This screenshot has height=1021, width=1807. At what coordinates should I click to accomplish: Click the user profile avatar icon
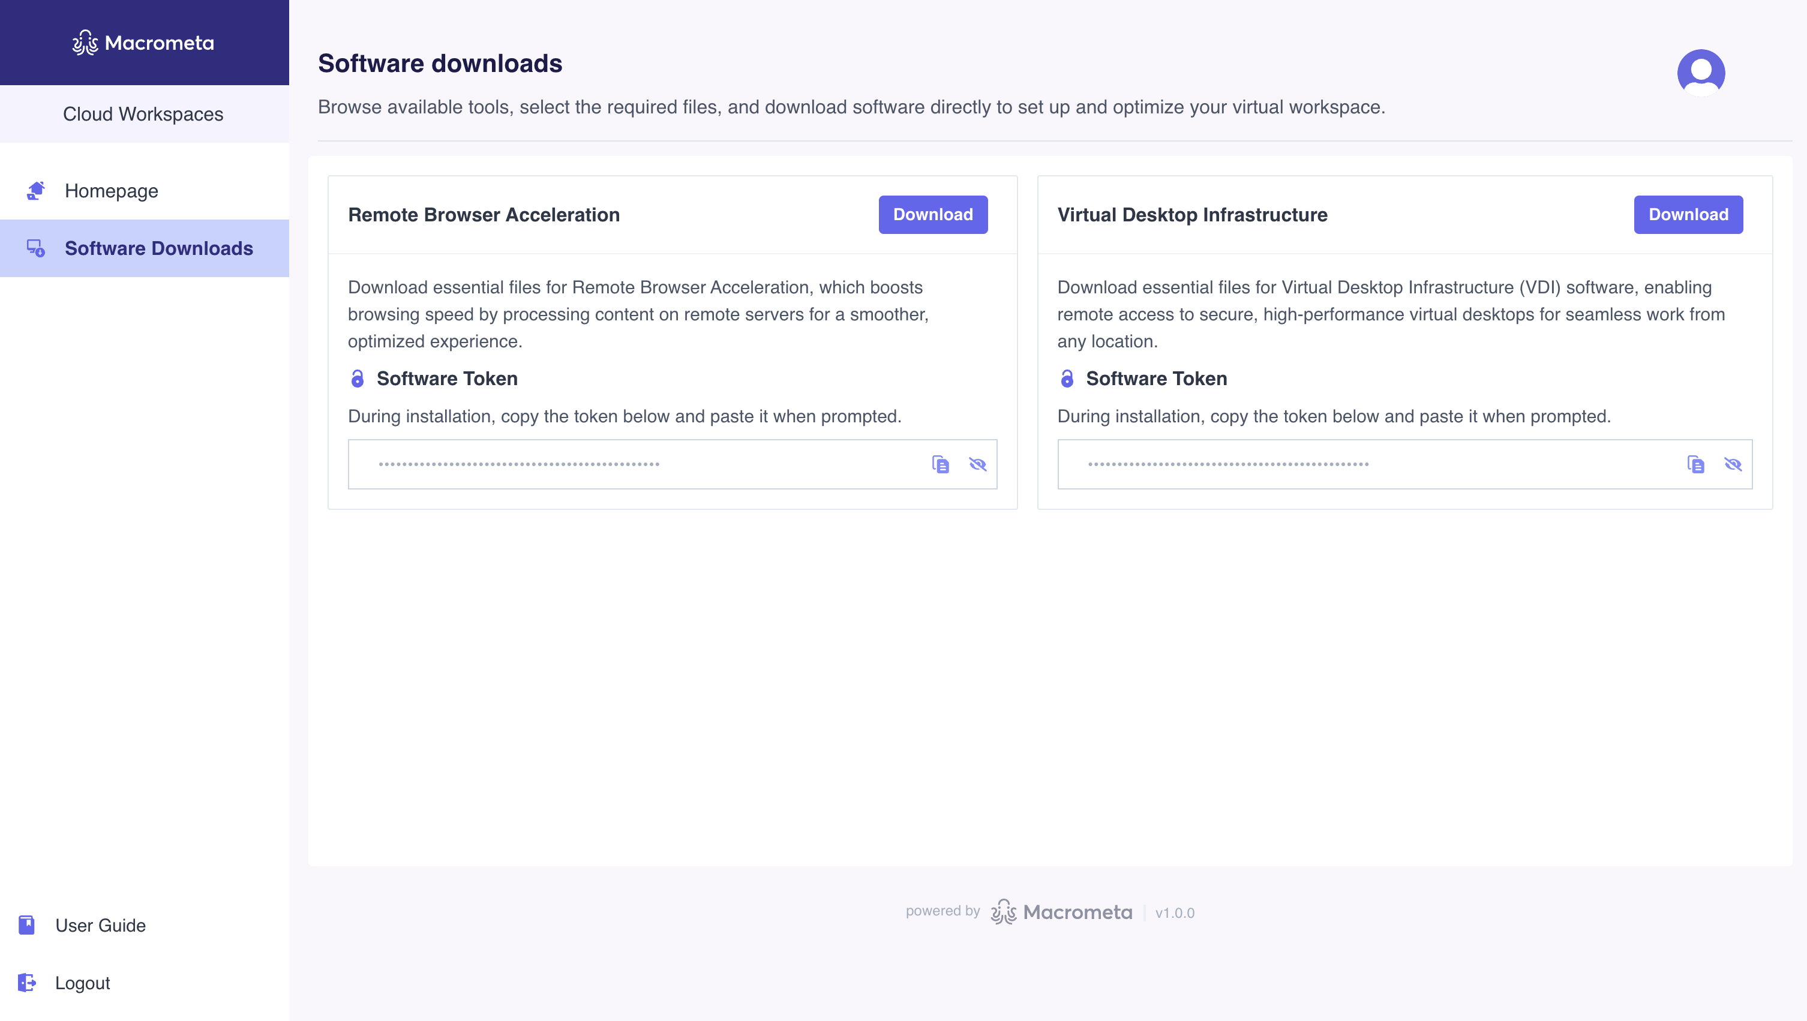click(1701, 71)
